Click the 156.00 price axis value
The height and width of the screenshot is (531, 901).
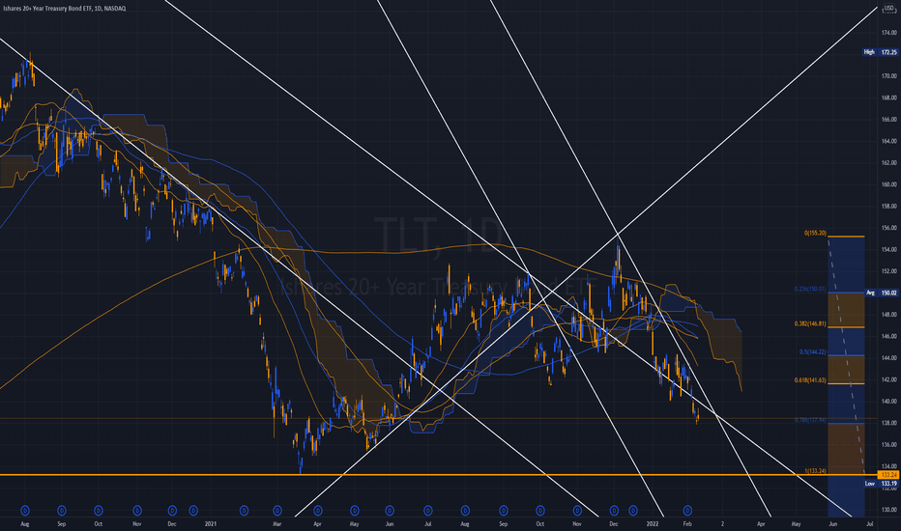point(889,228)
